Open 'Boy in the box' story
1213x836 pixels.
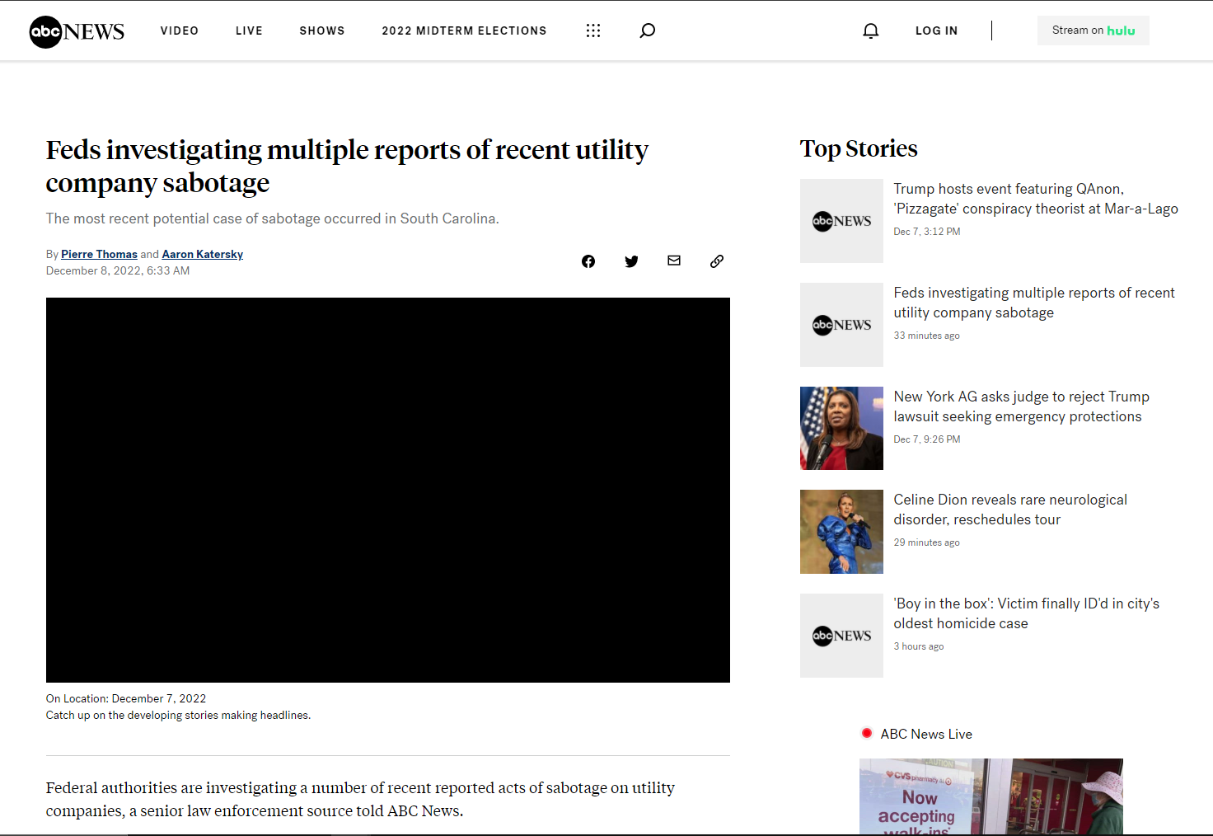1027,613
